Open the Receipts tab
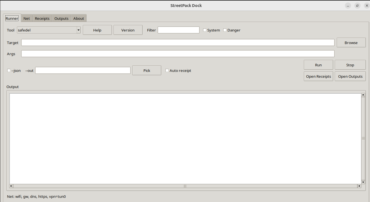Image resolution: width=370 pixels, height=202 pixels. coord(42,18)
